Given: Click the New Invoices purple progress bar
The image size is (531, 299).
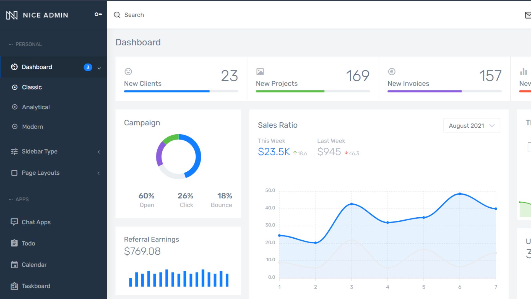Looking at the screenshot, I should click(425, 91).
